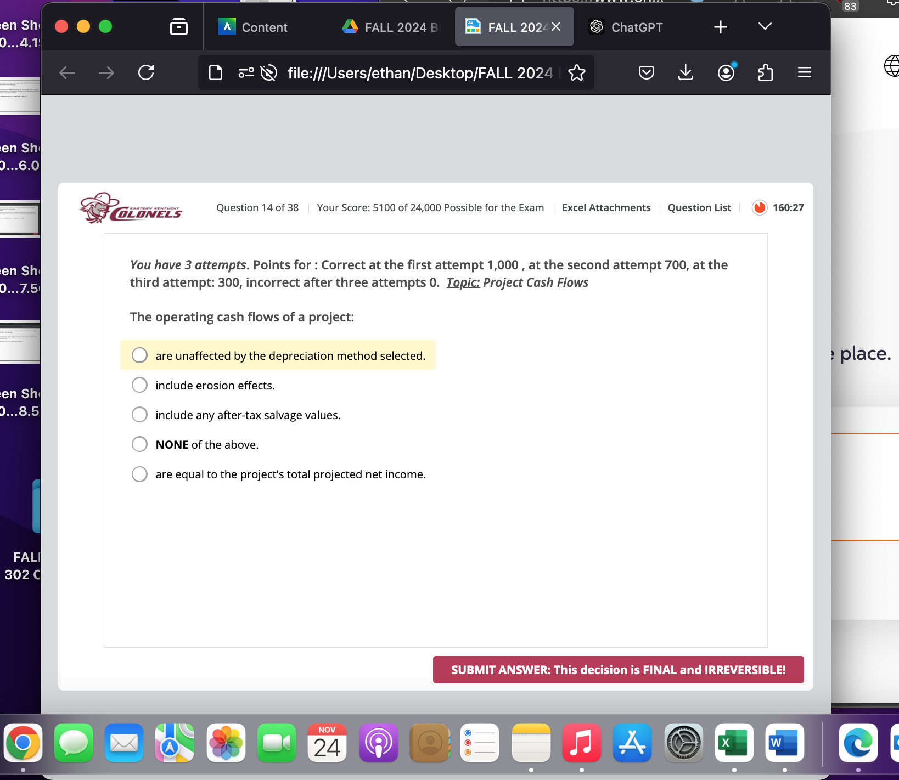Open the Firefox View icon
Viewport: 899px width, 780px height.
tap(179, 27)
